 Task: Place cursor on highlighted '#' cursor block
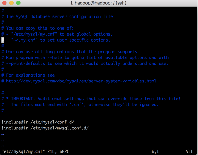click(x=3, y=40)
